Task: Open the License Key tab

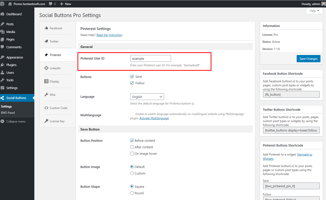Action: [x=58, y=121]
